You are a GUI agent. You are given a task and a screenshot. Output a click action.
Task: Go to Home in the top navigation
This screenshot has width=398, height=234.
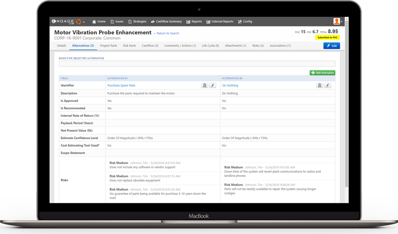coord(99,22)
